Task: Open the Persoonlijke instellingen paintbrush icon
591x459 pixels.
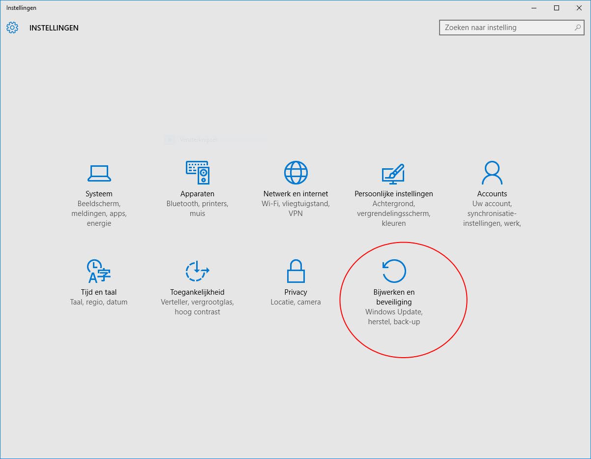Action: [393, 174]
